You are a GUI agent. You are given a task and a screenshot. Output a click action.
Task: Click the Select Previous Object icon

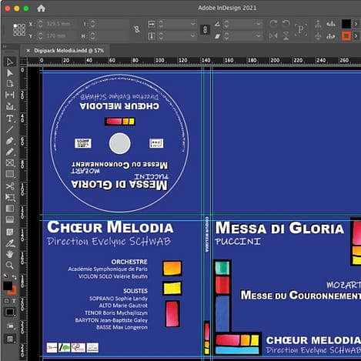tap(331, 24)
